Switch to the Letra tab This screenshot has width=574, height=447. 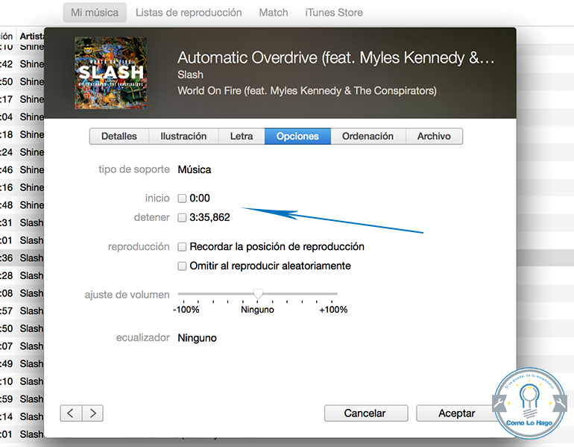pyautogui.click(x=242, y=137)
